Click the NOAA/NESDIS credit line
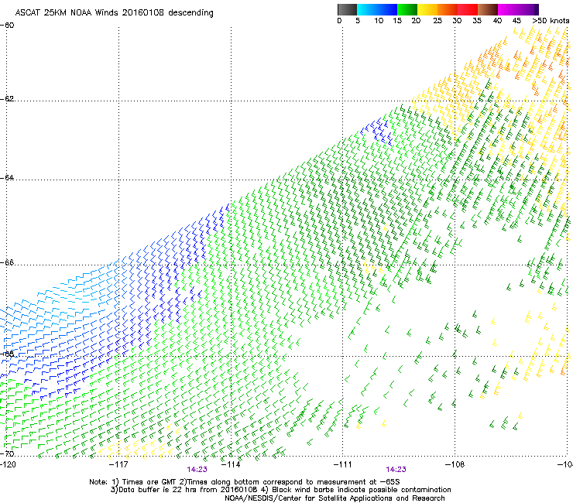The width and height of the screenshot is (573, 503). click(335, 498)
